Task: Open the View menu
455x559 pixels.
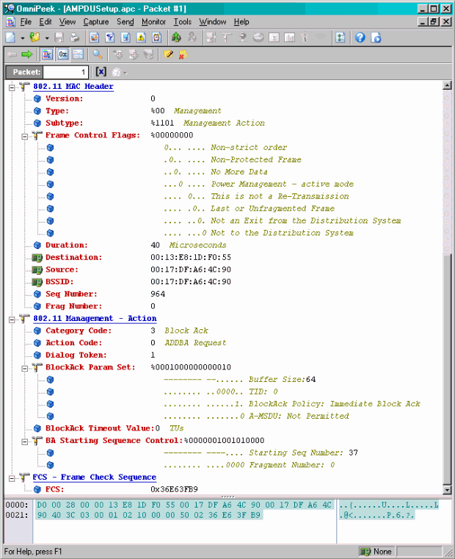Action: 68,22
